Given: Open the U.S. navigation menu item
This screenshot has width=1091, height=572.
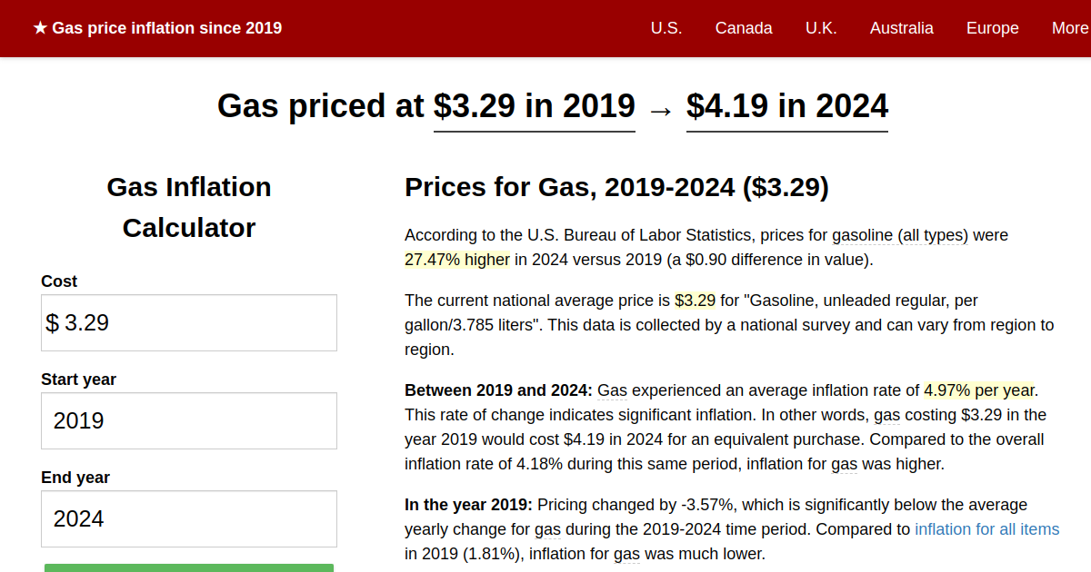Looking at the screenshot, I should click(x=666, y=28).
